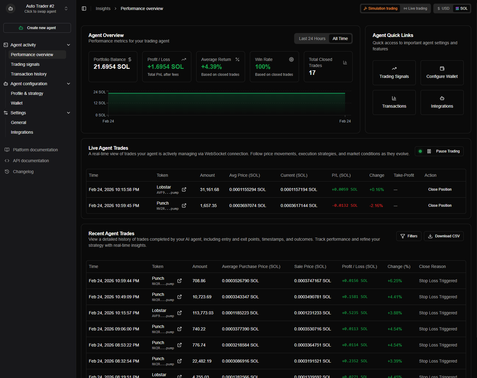The height and width of the screenshot is (378, 477).
Task: Switch to Live trading mode
Action: coord(415,8)
